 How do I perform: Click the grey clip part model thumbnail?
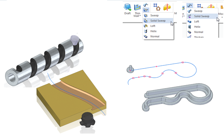pos(177,97)
